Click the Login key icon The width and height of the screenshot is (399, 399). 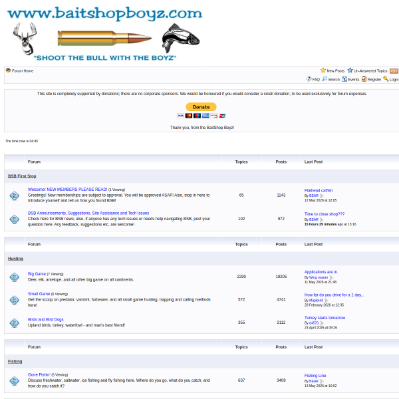[386, 79]
